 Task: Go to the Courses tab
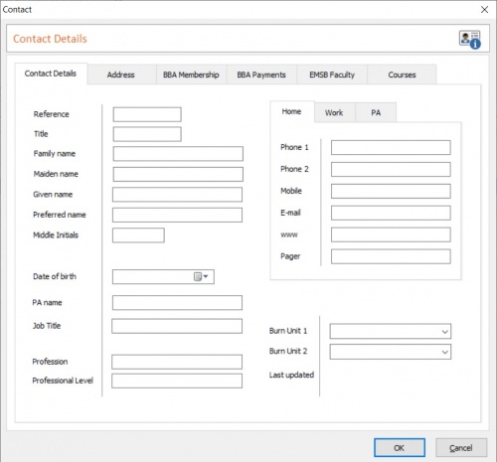402,75
